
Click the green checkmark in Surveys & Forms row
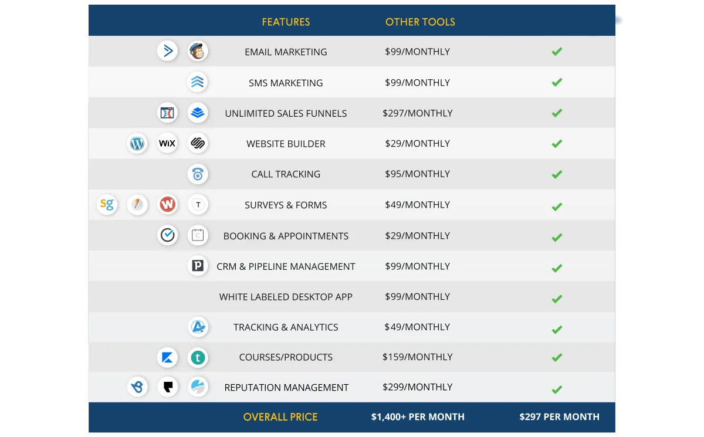pyautogui.click(x=557, y=206)
